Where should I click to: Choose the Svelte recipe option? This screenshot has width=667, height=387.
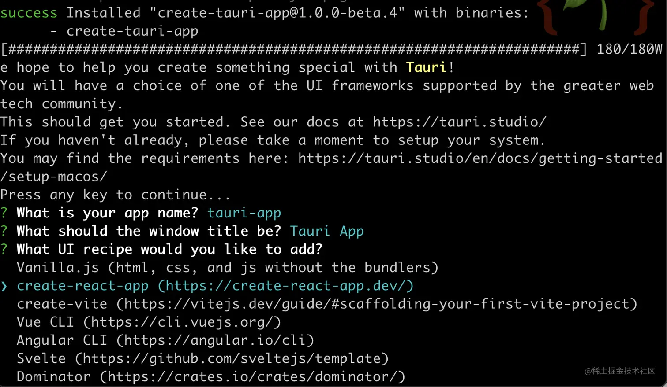click(202, 359)
